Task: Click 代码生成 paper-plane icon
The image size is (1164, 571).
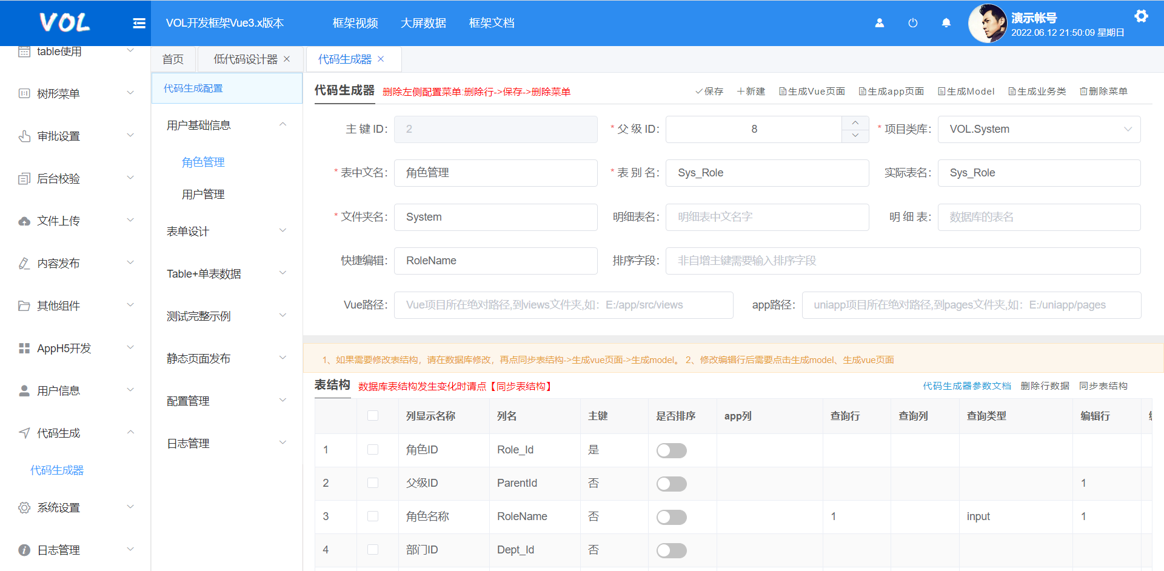Action: [x=24, y=433]
